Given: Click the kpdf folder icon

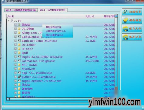Looking at the screenshot, I should 19,53.
